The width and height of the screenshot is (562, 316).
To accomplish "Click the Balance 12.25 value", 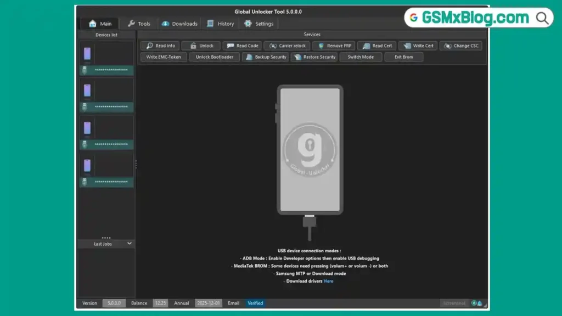I will pyautogui.click(x=160, y=303).
